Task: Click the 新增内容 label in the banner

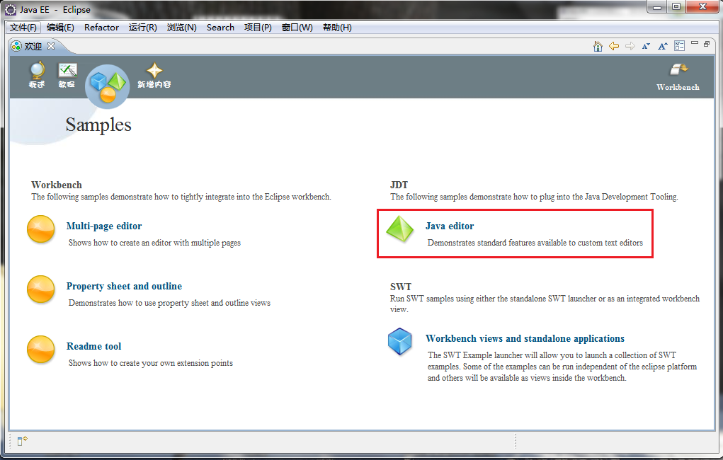Action: point(154,84)
